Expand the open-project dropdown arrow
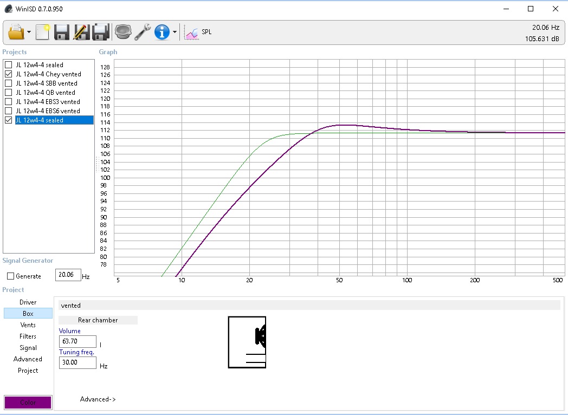Image resolution: width=568 pixels, height=415 pixels. coord(29,32)
